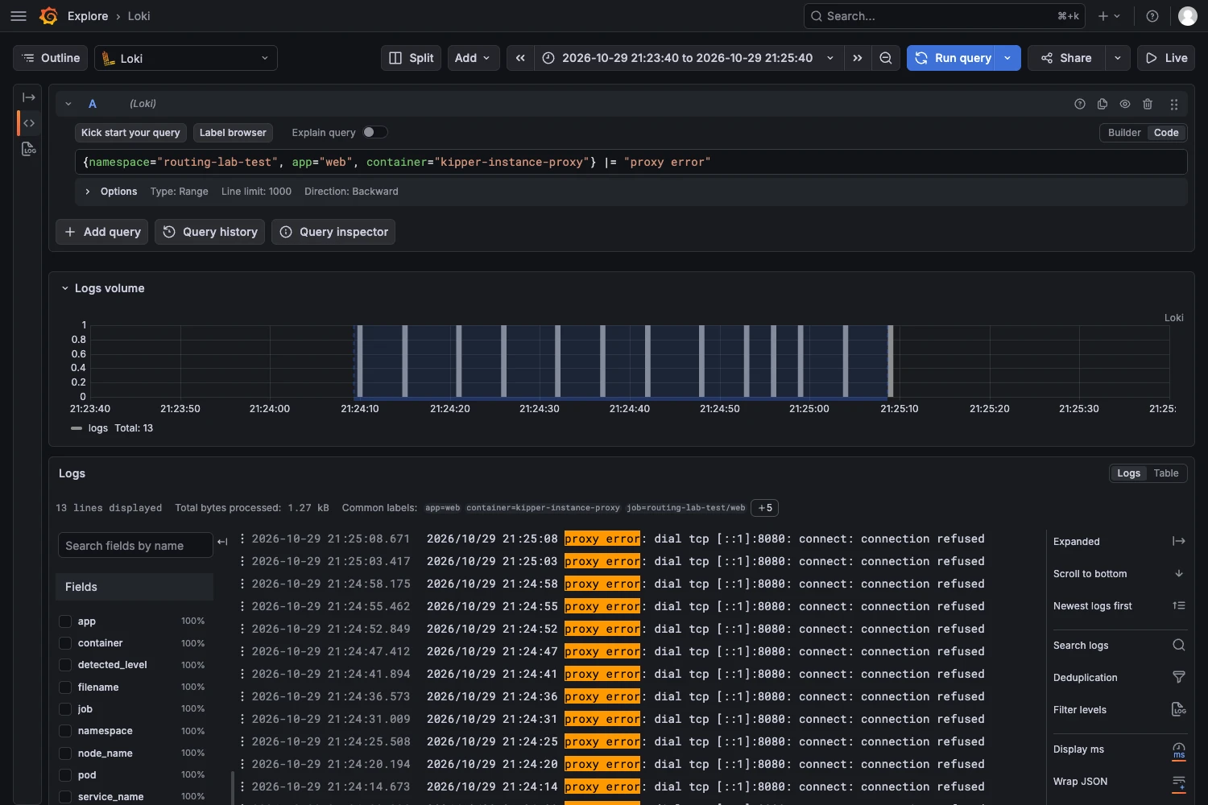
Task: Start Live tailing
Action: pos(1166,58)
